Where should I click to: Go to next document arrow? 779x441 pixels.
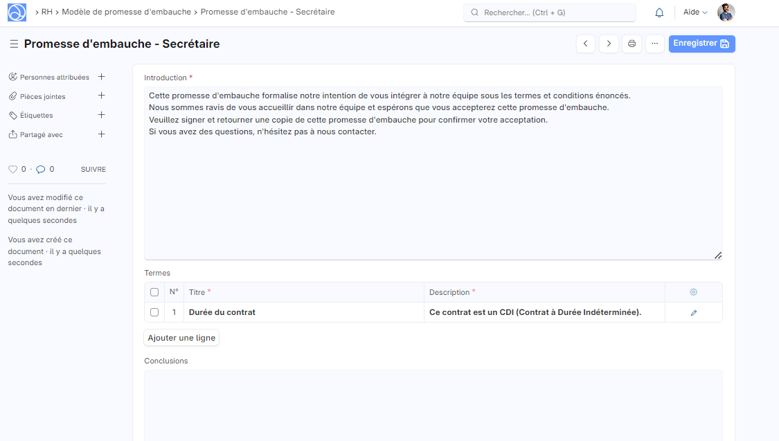[609, 44]
